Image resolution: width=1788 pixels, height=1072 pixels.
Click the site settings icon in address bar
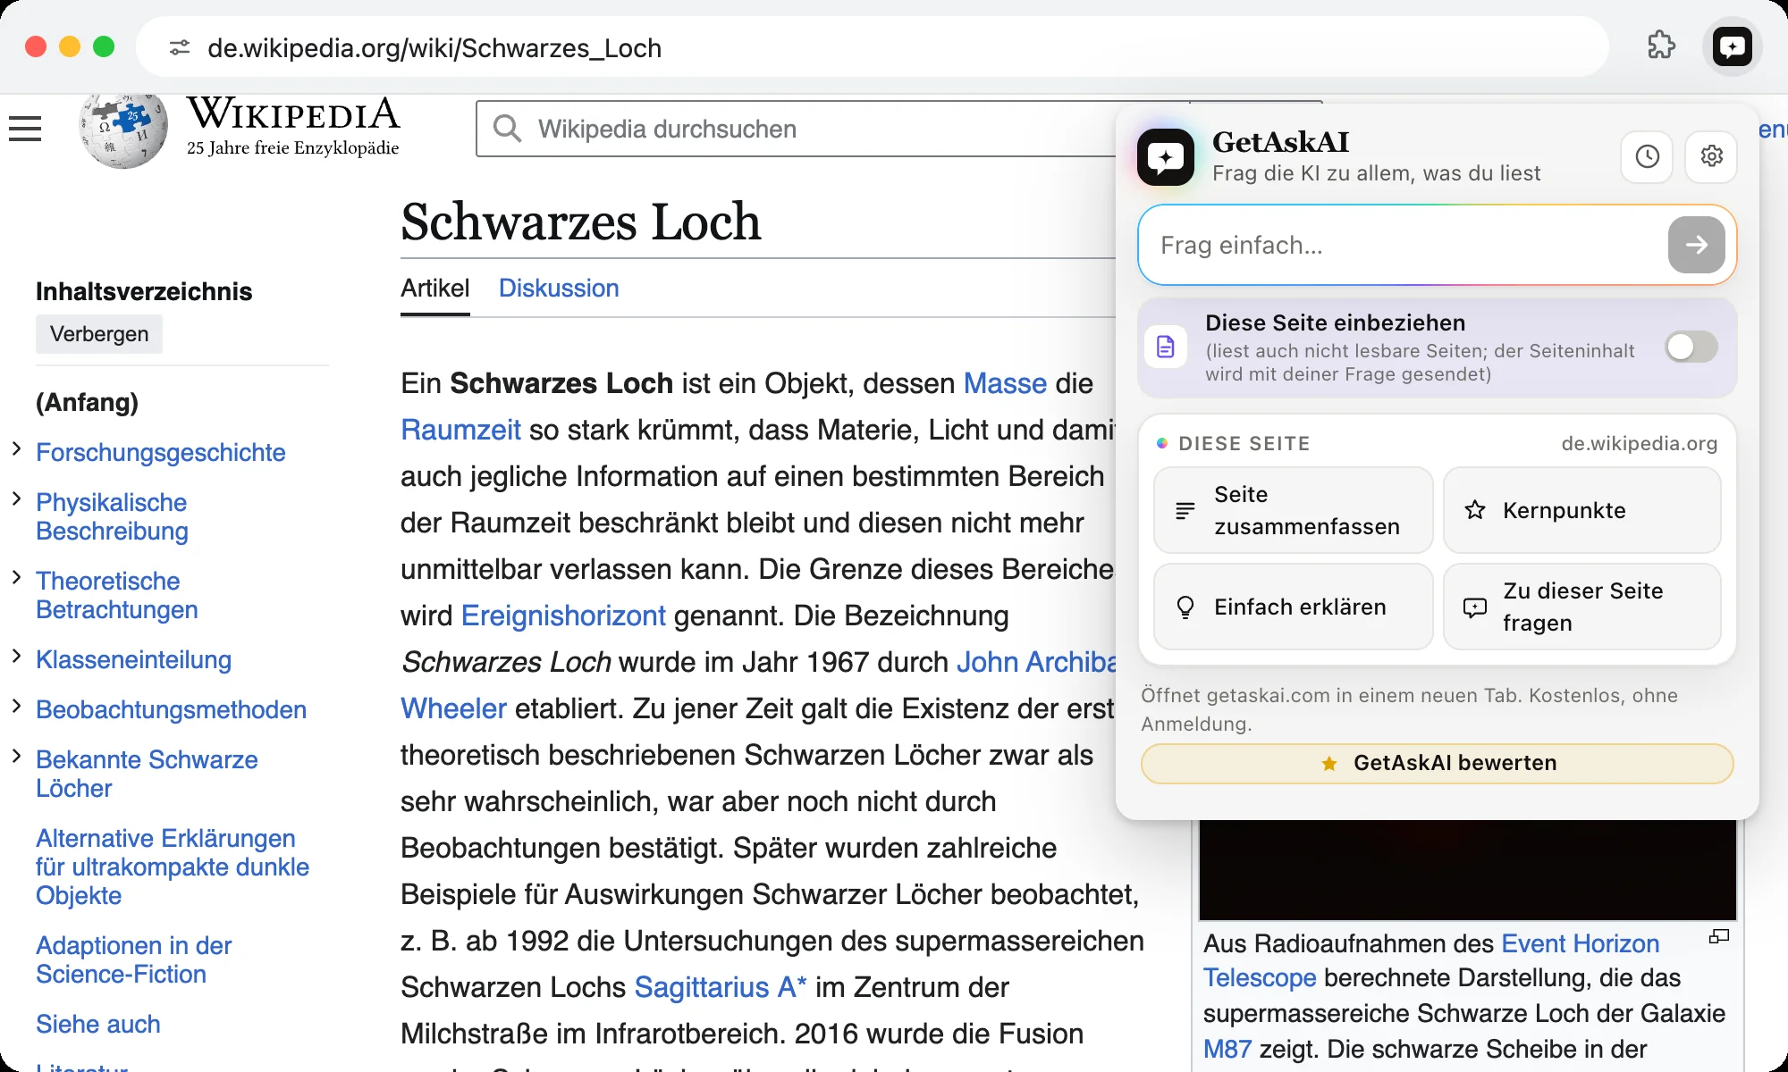coord(180,47)
